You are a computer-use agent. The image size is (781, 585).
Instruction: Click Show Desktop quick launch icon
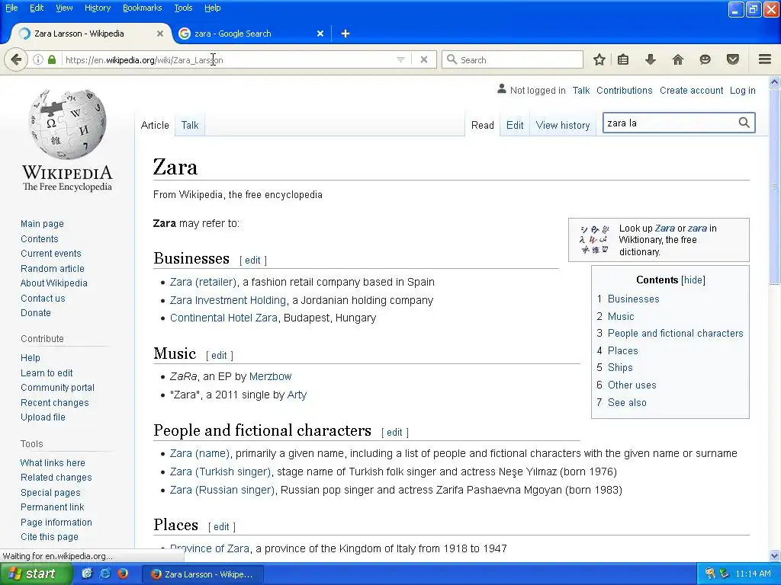click(x=87, y=574)
